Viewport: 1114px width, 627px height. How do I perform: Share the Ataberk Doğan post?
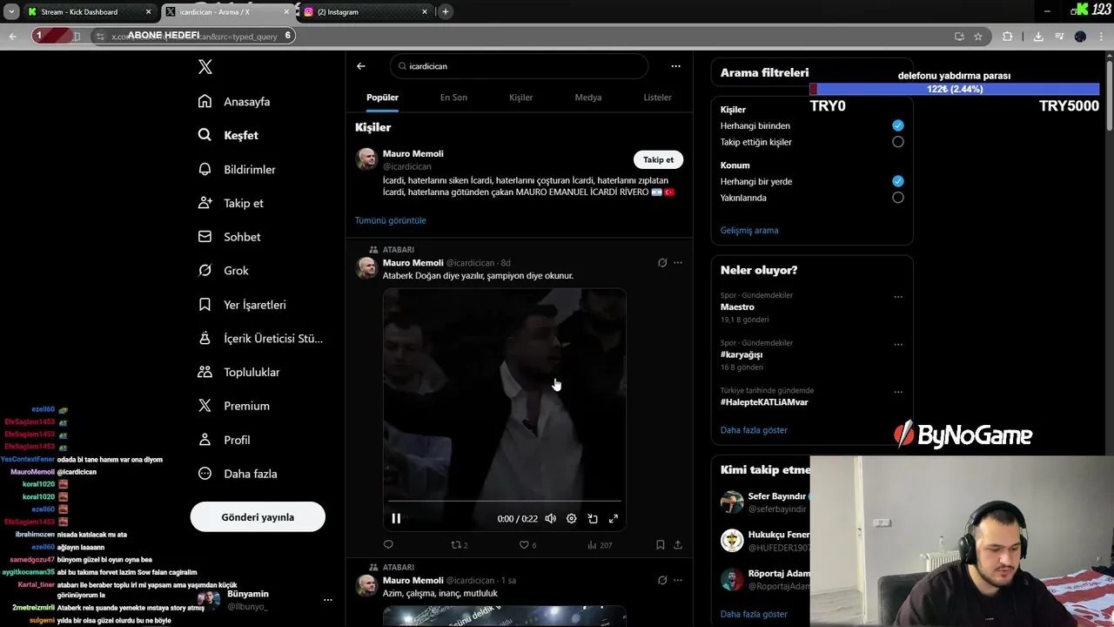[678, 545]
